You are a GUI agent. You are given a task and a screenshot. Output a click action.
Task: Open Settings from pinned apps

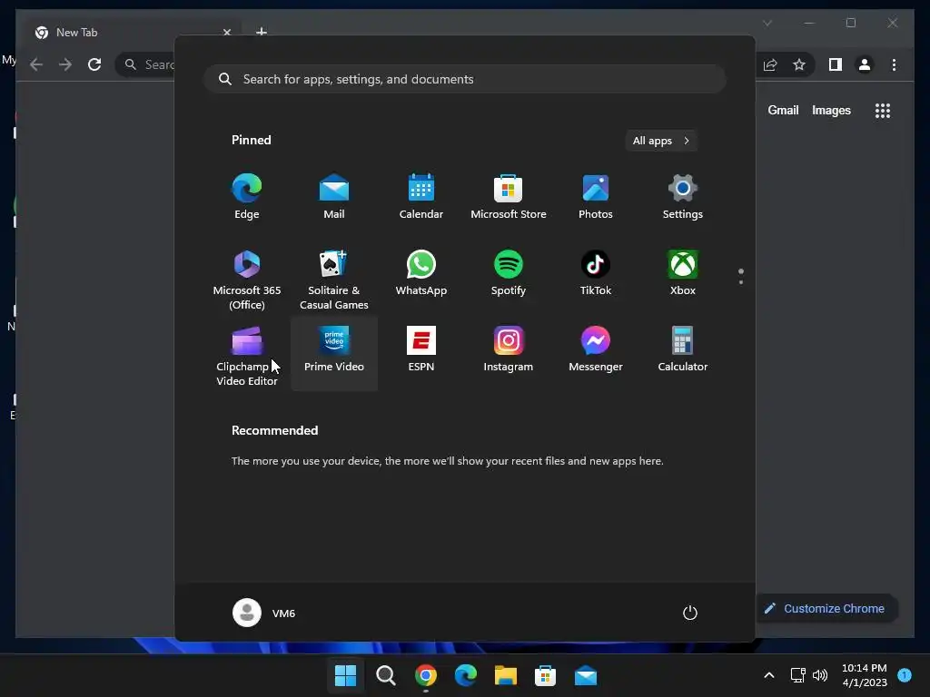tap(683, 197)
